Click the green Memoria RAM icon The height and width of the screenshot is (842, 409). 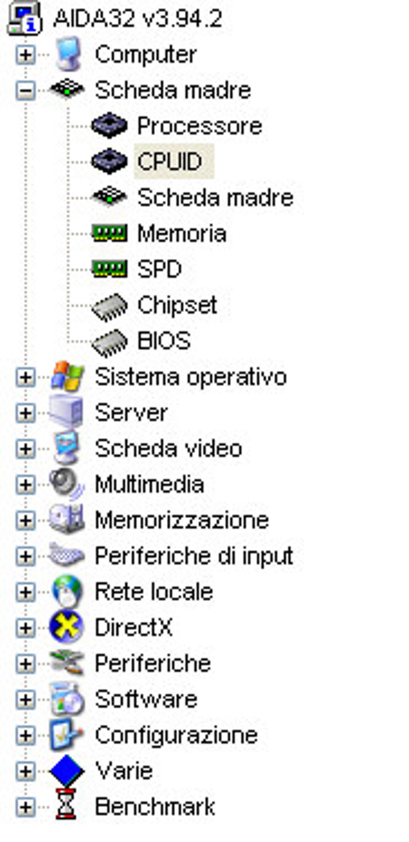[x=109, y=233]
